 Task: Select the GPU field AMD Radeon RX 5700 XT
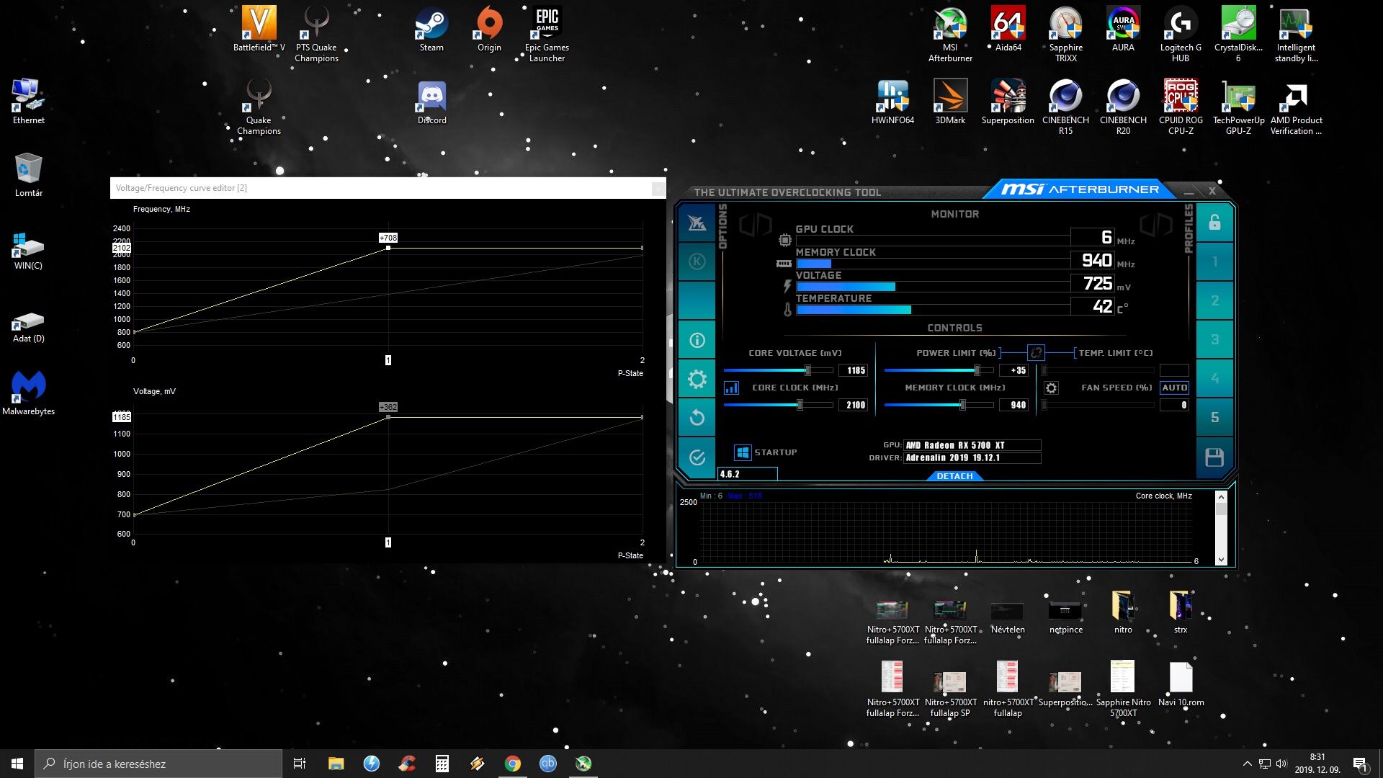(972, 445)
